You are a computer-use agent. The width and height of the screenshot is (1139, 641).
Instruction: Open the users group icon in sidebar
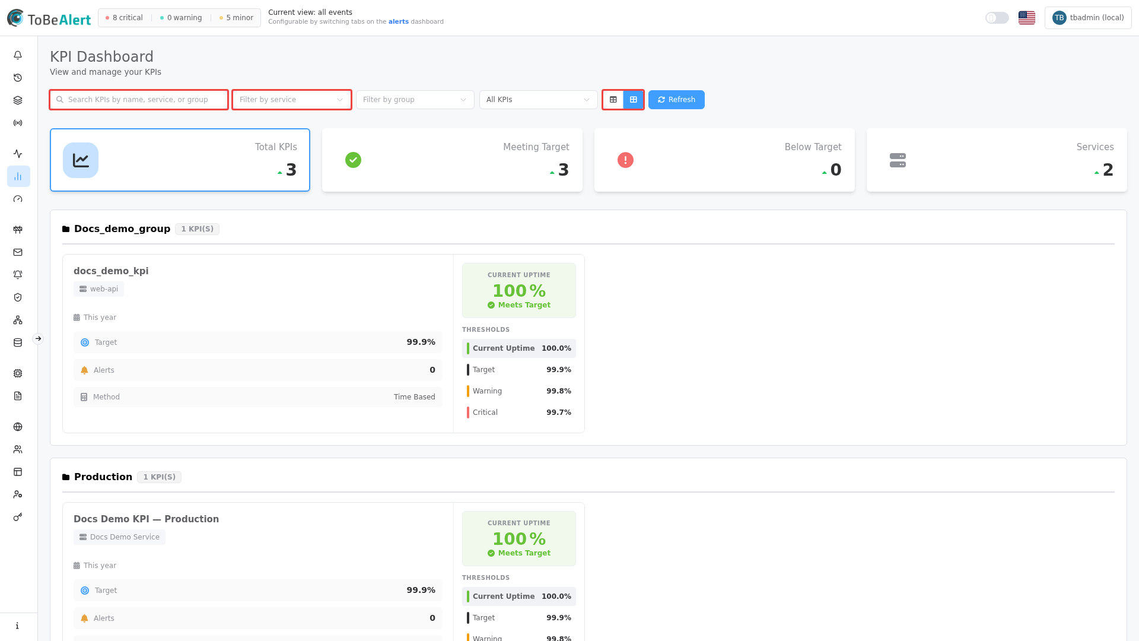pos(18,449)
